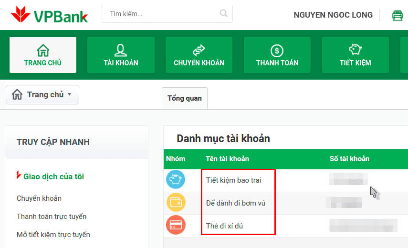Click the user name NGUYEN NGOC LONG
Viewport: 408px width, 248px height.
click(333, 15)
